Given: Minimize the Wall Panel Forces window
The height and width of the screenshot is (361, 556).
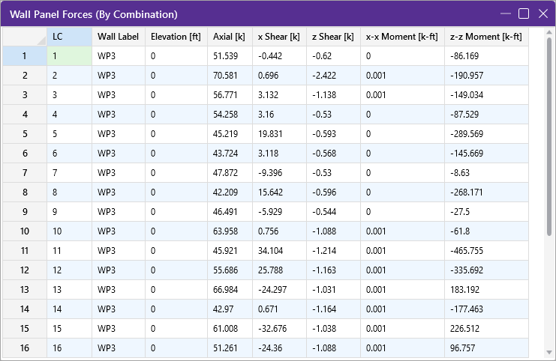Looking at the screenshot, I should click(506, 13).
